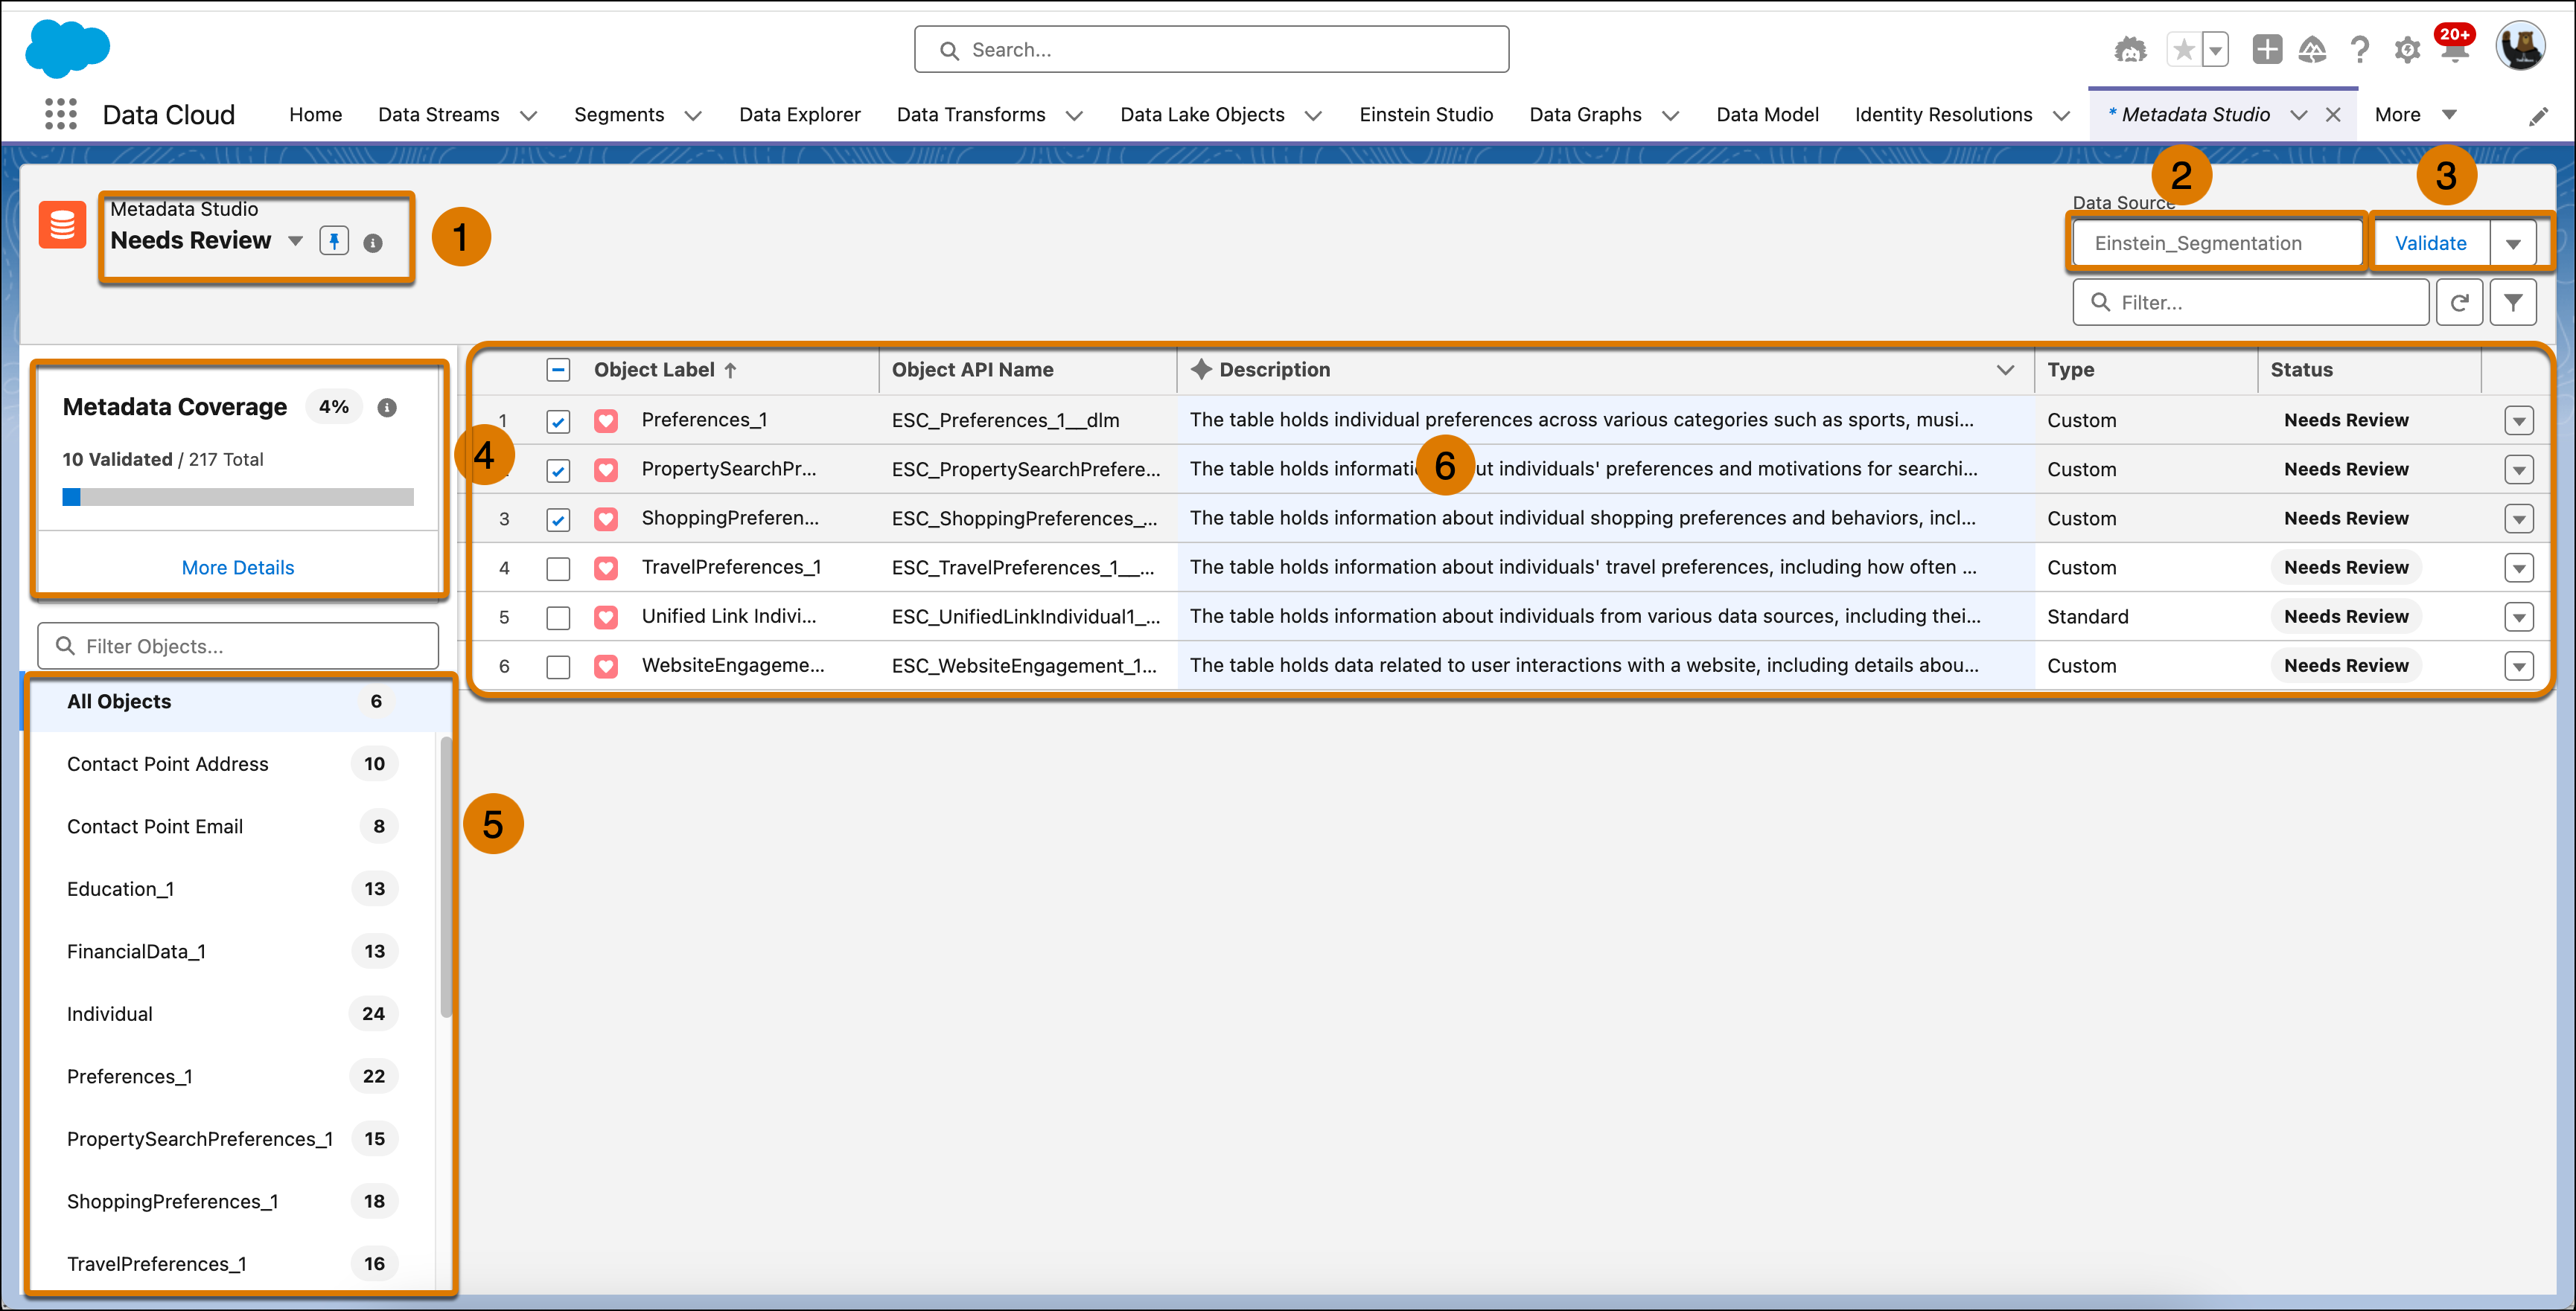Open the filter funnel icon
The height and width of the screenshot is (1311, 2576).
coord(2513,302)
